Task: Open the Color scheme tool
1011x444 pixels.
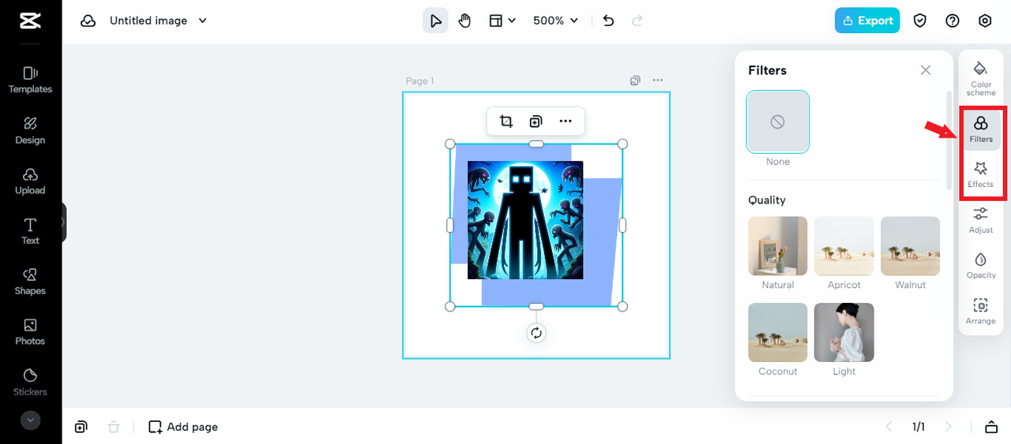Action: tap(981, 78)
